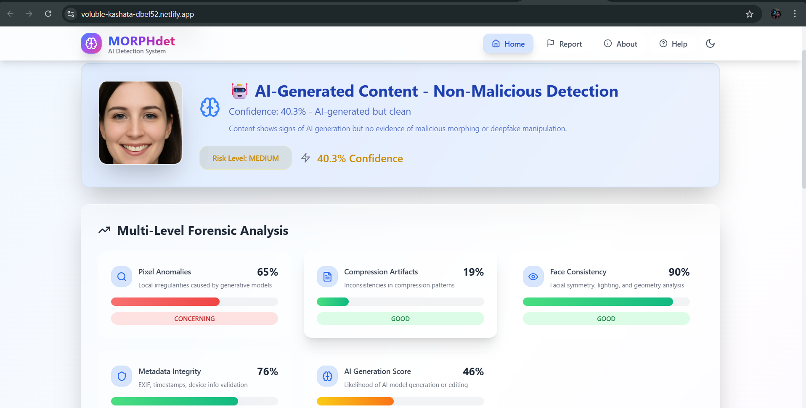Switch to the Report section
The height and width of the screenshot is (408, 806).
tap(565, 43)
